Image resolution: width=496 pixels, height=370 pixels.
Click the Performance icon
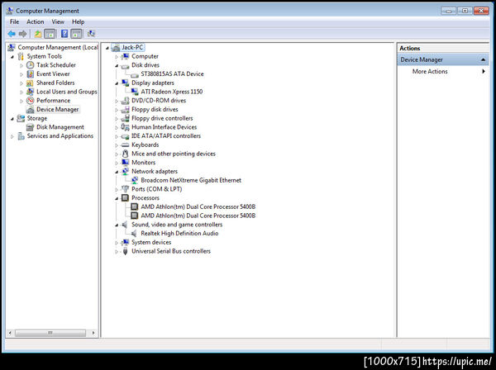(30, 101)
